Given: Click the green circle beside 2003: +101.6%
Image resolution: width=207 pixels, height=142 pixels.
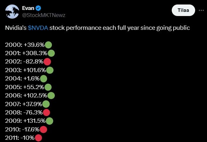Looking at the screenshot, I should (50, 70).
